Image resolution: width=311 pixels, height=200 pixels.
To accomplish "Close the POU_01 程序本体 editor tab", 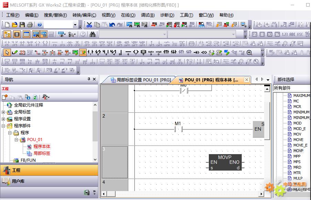I will coord(247,80).
